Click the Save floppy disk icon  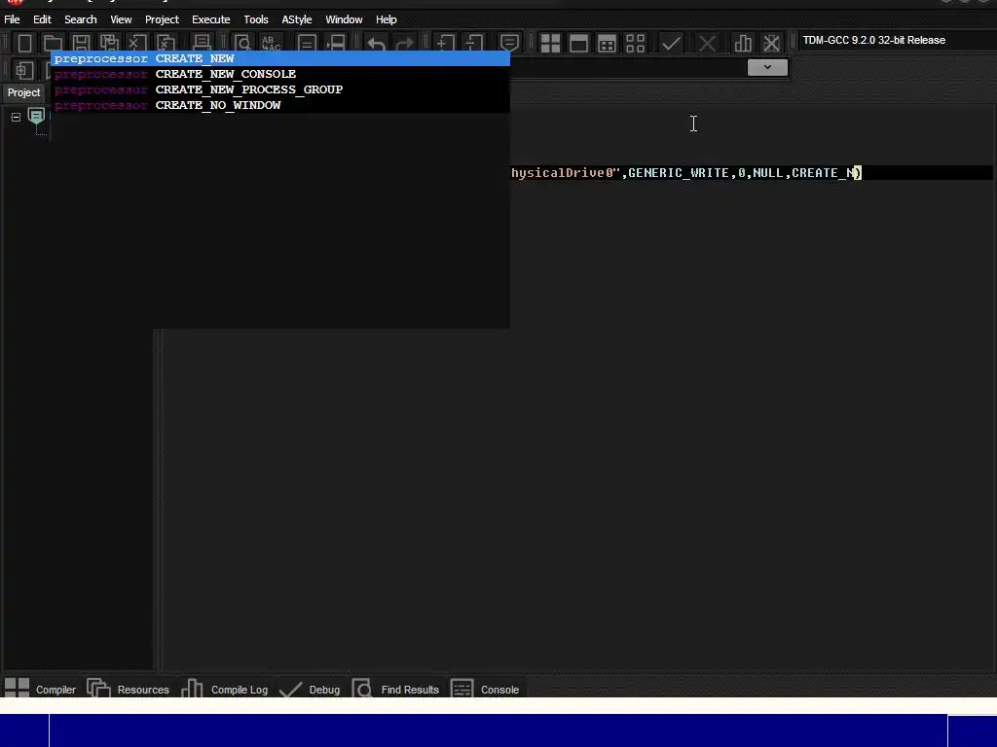pos(81,43)
